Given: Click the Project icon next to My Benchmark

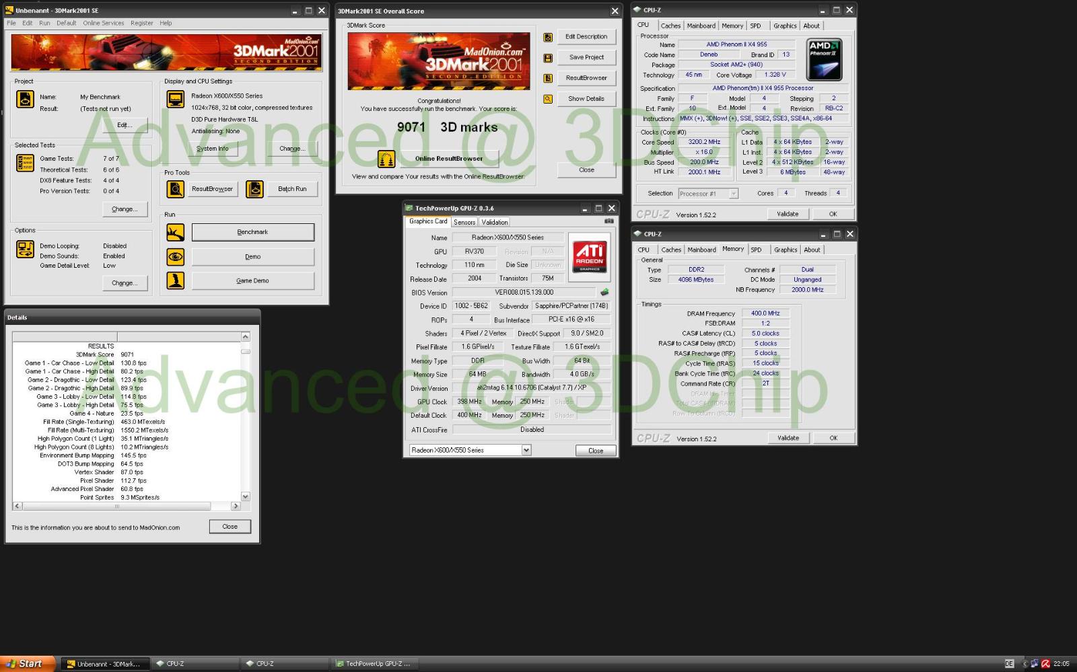Looking at the screenshot, I should click(25, 99).
